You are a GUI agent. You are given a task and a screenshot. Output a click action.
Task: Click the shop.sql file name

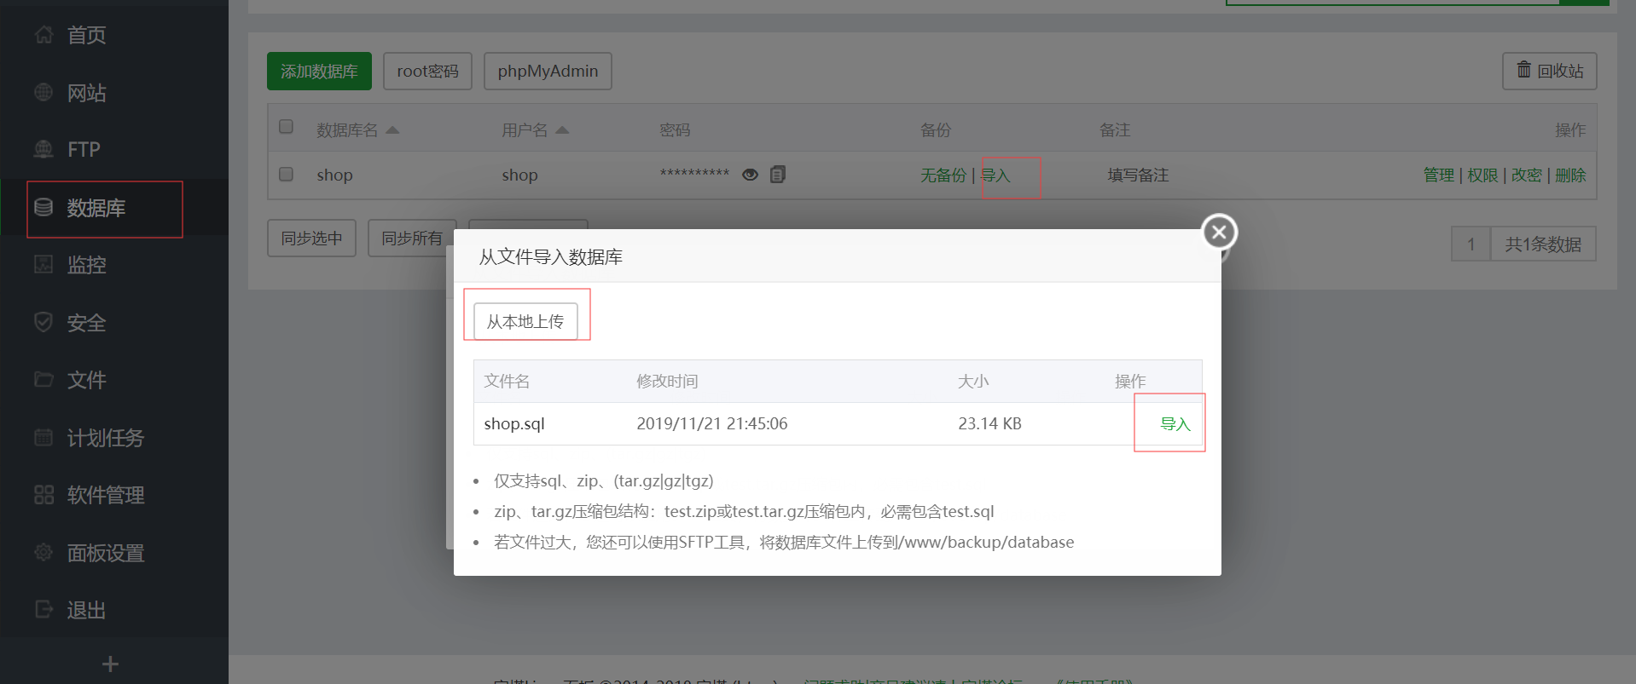514,423
